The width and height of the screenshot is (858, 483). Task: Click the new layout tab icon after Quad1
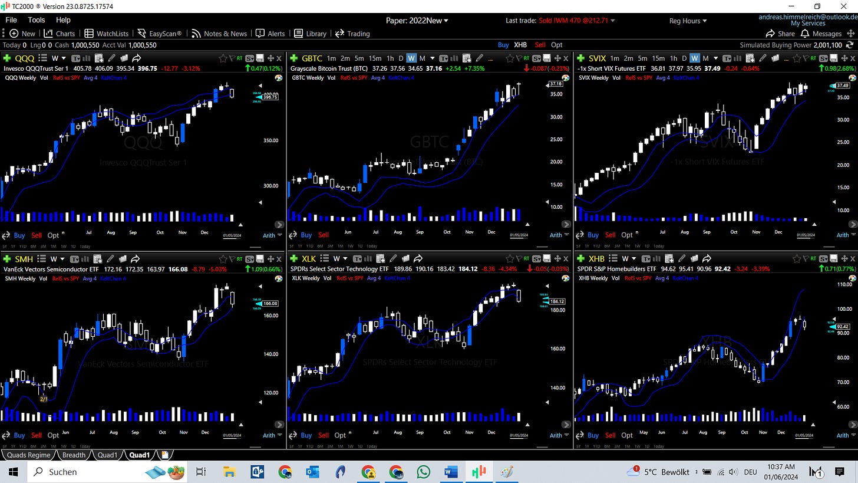(x=165, y=455)
